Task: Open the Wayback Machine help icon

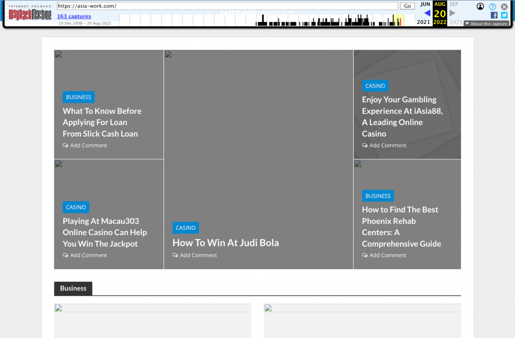Action: point(492,7)
